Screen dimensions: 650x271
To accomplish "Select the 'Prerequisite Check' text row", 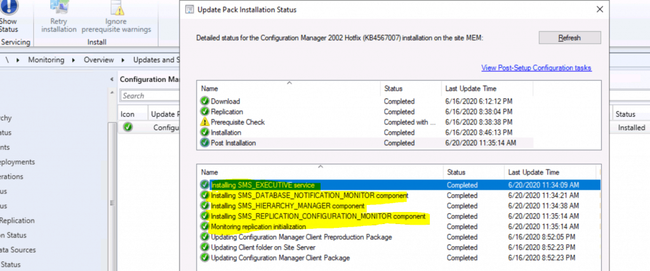I will [237, 122].
